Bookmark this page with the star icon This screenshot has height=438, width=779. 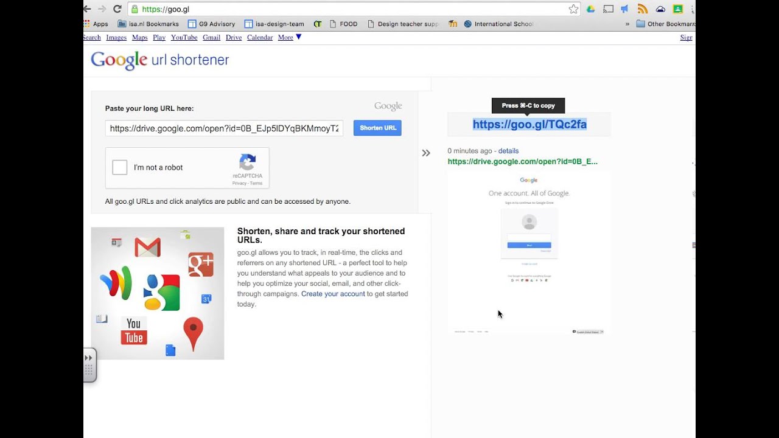click(573, 9)
